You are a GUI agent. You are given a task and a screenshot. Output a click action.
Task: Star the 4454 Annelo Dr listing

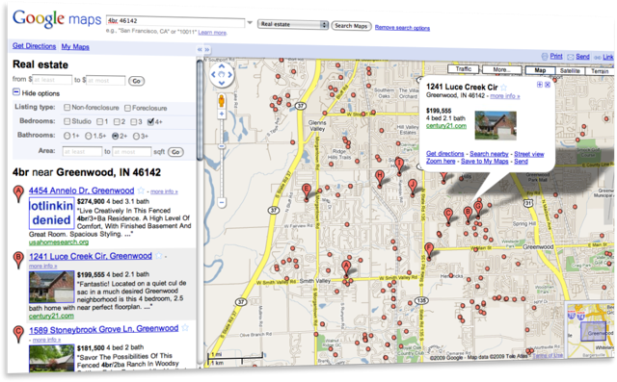point(141,191)
